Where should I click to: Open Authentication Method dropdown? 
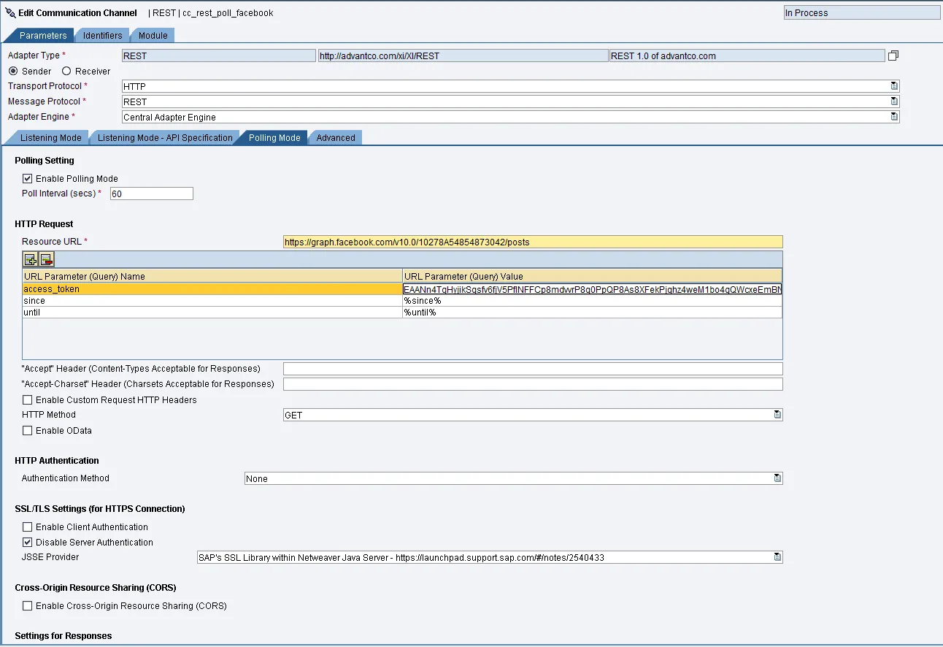click(777, 478)
